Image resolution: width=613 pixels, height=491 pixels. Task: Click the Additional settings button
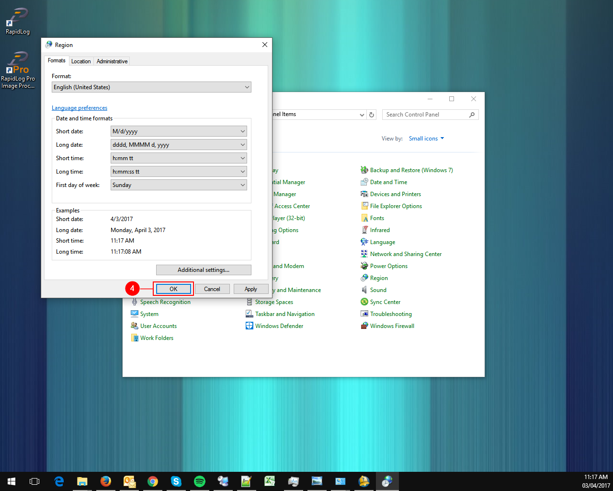coord(204,270)
